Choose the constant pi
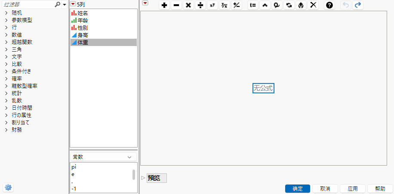Image resolution: width=394 pixels, height=194 pixels. (74, 167)
